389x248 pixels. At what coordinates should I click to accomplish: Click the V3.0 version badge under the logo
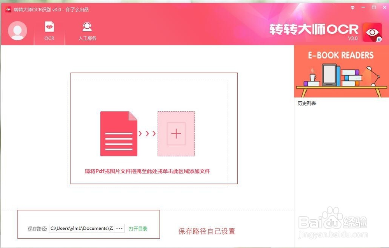coord(352,38)
